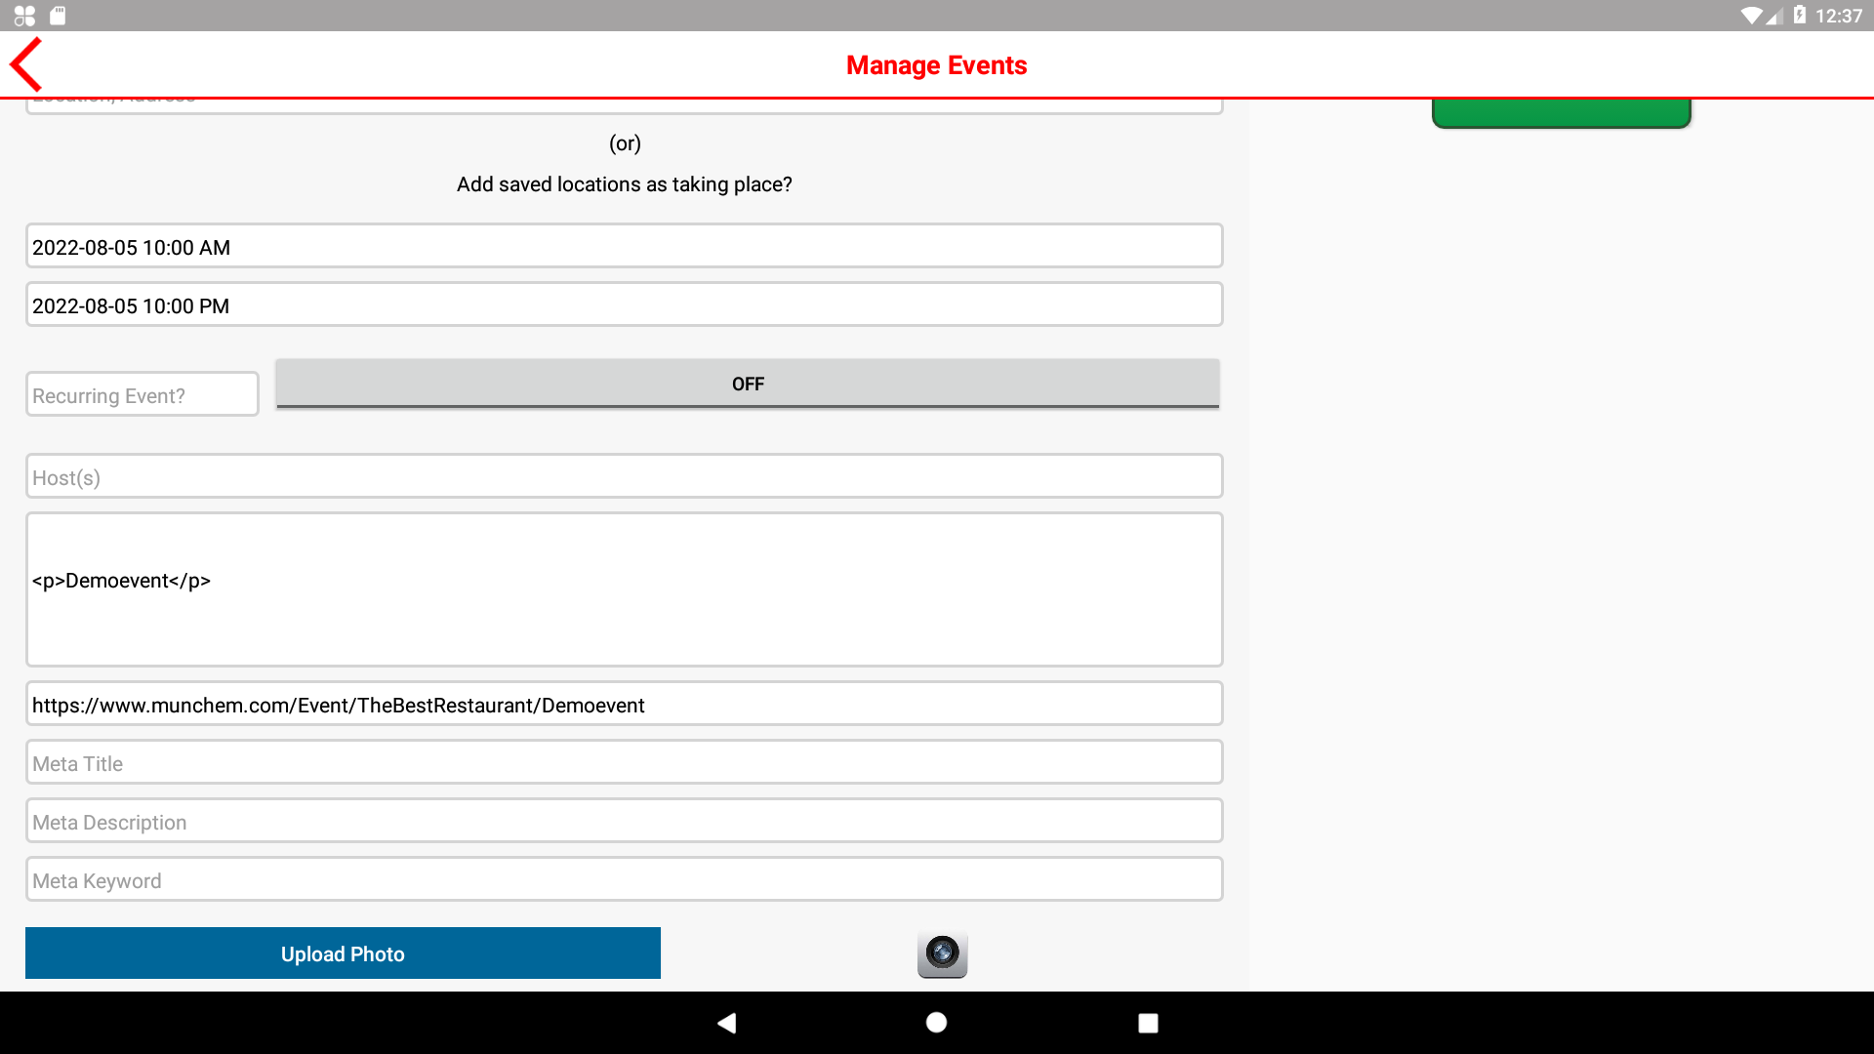The height and width of the screenshot is (1054, 1874).
Task: Click the munchem.com event URL field
Action: click(x=624, y=705)
